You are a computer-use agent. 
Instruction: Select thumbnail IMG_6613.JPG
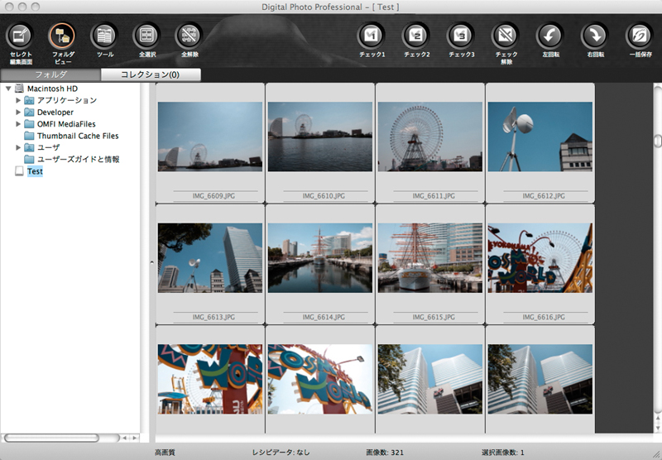[x=210, y=258]
